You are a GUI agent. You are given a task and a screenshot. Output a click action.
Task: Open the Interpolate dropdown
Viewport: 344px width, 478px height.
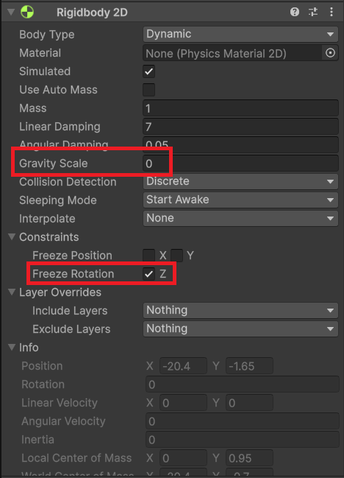[240, 218]
